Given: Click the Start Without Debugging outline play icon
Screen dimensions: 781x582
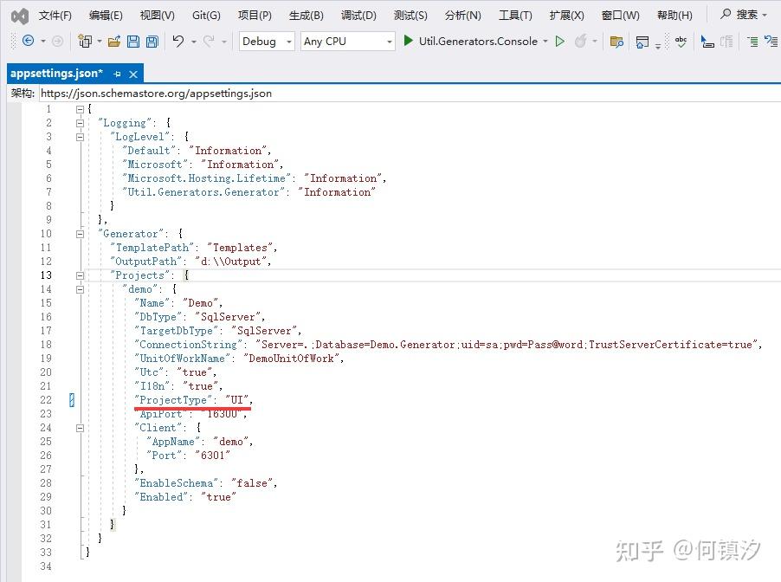Looking at the screenshot, I should (x=560, y=41).
